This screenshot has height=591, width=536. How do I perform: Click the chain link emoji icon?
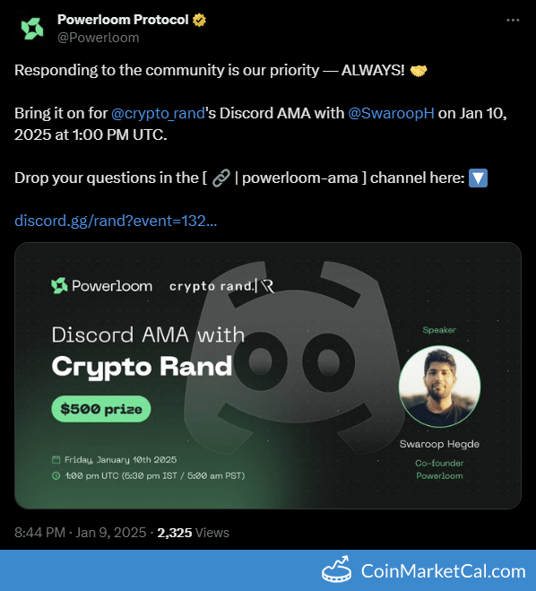[221, 178]
